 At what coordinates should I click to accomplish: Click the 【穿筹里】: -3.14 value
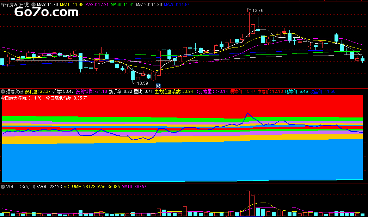211,91
